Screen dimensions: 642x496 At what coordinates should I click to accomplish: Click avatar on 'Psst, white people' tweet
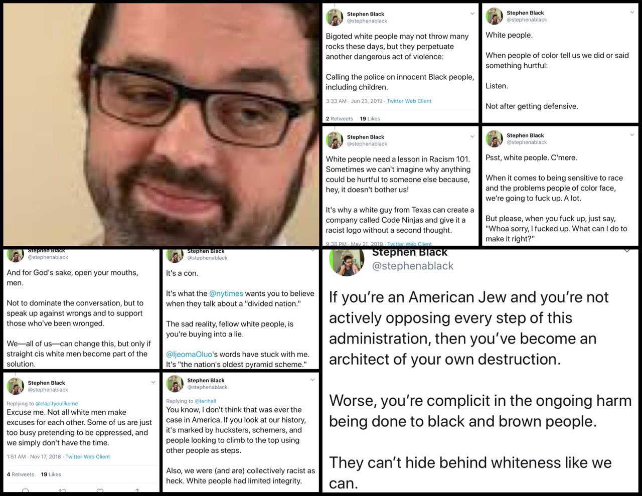pyautogui.click(x=494, y=139)
